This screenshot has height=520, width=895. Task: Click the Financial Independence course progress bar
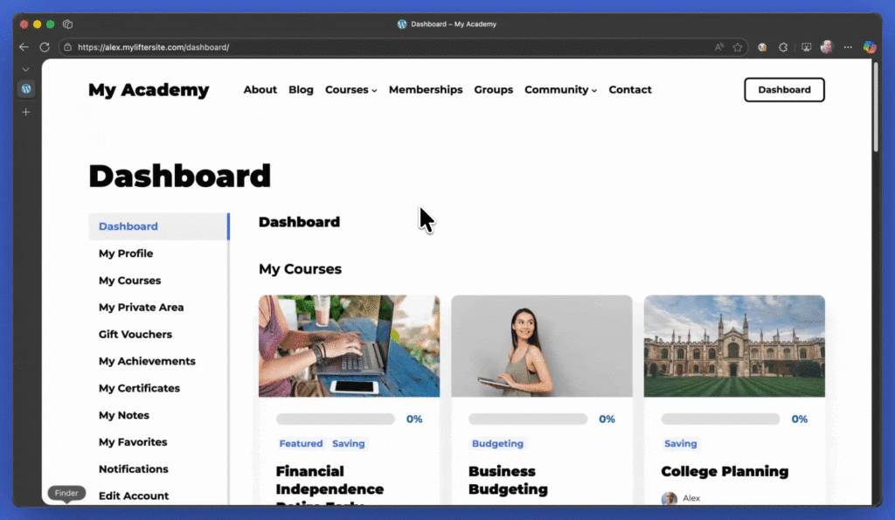pyautogui.click(x=336, y=419)
